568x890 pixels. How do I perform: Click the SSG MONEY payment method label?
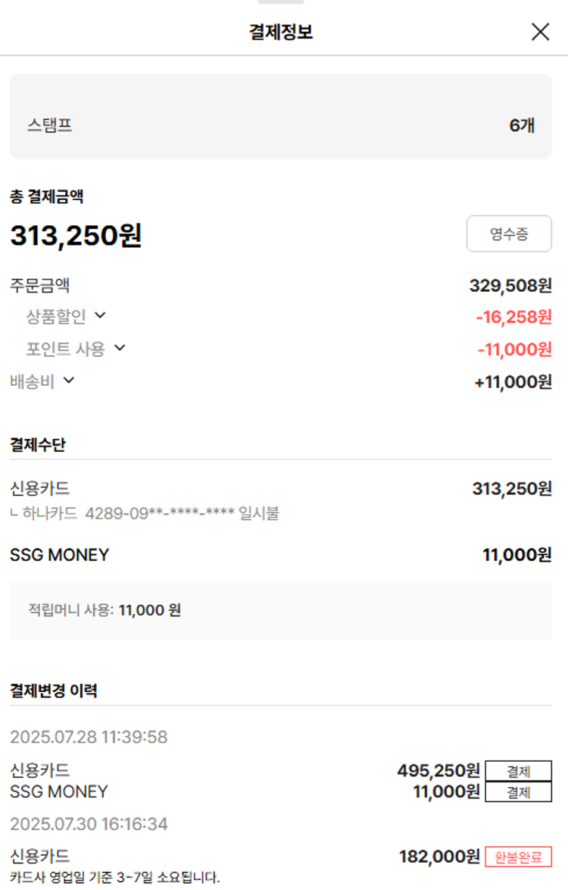(59, 556)
